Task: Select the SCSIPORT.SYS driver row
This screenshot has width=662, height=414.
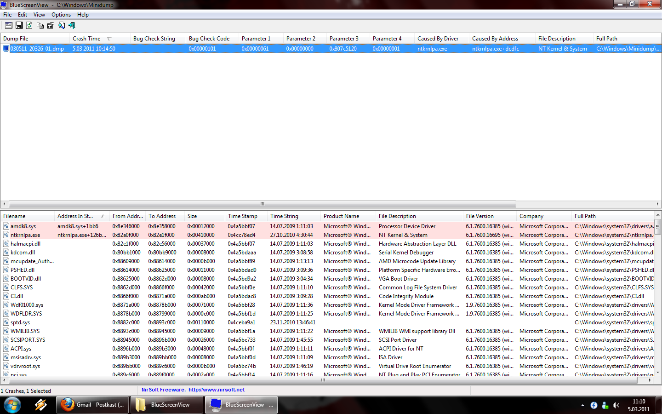Action: (x=327, y=340)
